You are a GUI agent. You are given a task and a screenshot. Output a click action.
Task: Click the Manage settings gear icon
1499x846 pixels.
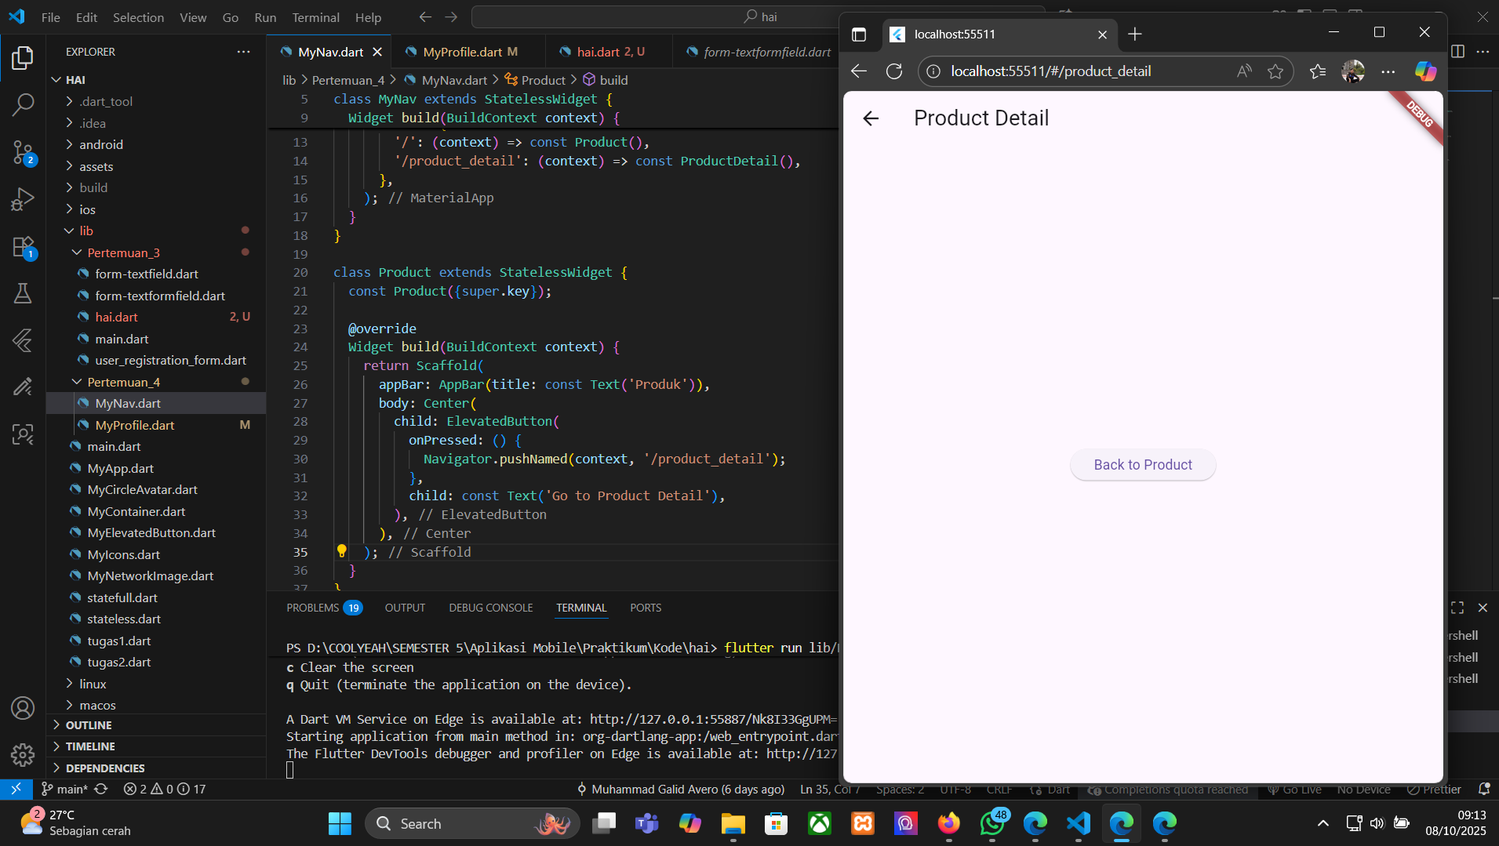tap(23, 754)
